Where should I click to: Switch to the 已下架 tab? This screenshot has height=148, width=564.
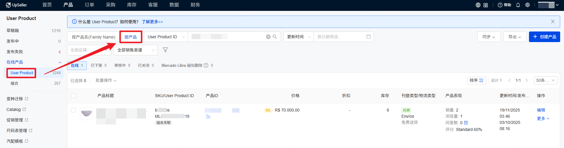99,65
